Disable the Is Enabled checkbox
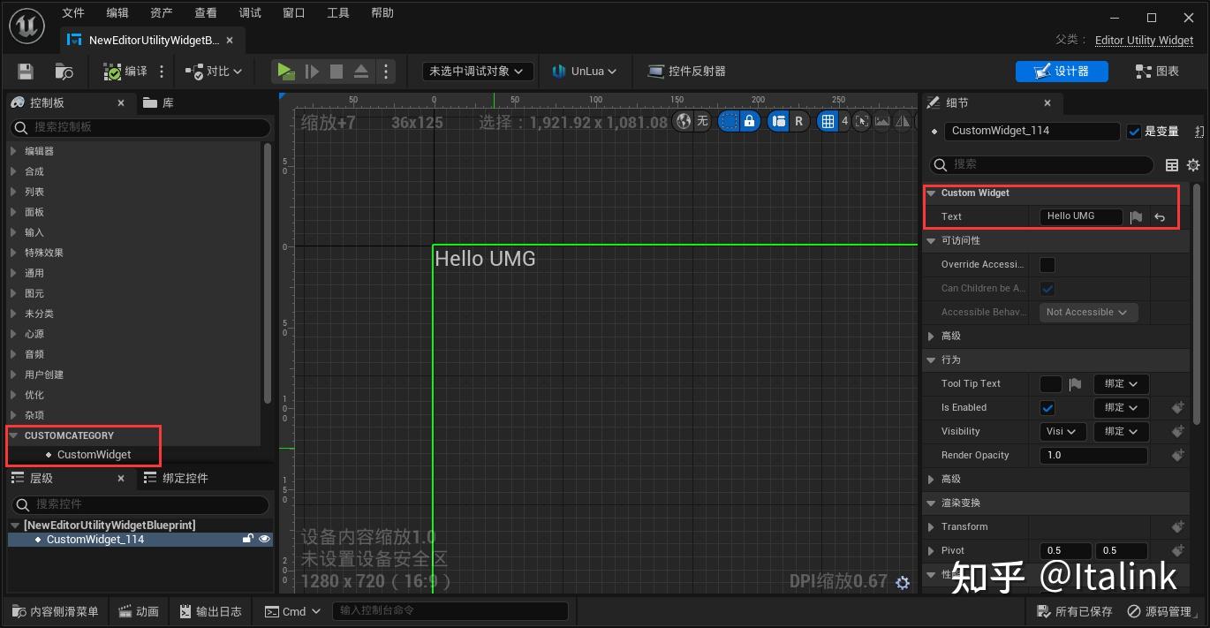 (x=1047, y=407)
